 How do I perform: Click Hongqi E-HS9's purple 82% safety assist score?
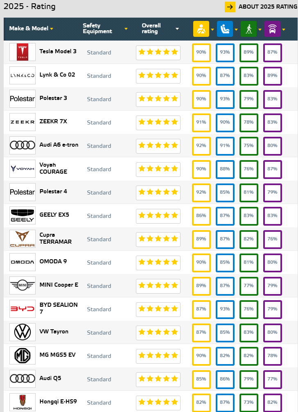point(272,402)
